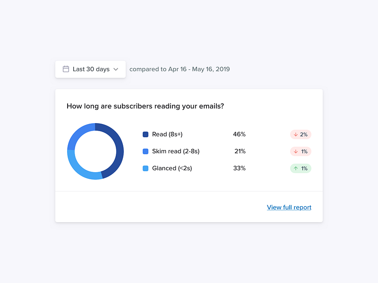
Task: Click the Read (8s+) legend entry
Action: tap(163, 134)
